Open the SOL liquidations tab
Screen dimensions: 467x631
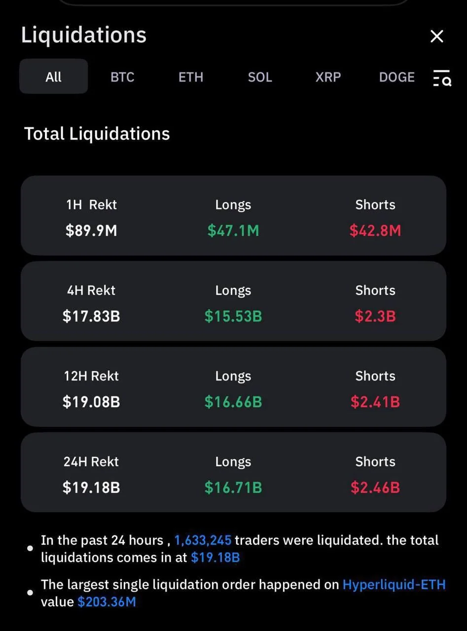point(260,77)
